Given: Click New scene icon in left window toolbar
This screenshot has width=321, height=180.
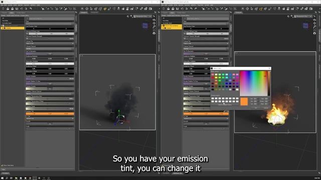Looking at the screenshot, I should [x=3, y=9].
